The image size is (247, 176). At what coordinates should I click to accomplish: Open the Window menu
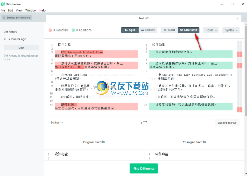click(31, 10)
